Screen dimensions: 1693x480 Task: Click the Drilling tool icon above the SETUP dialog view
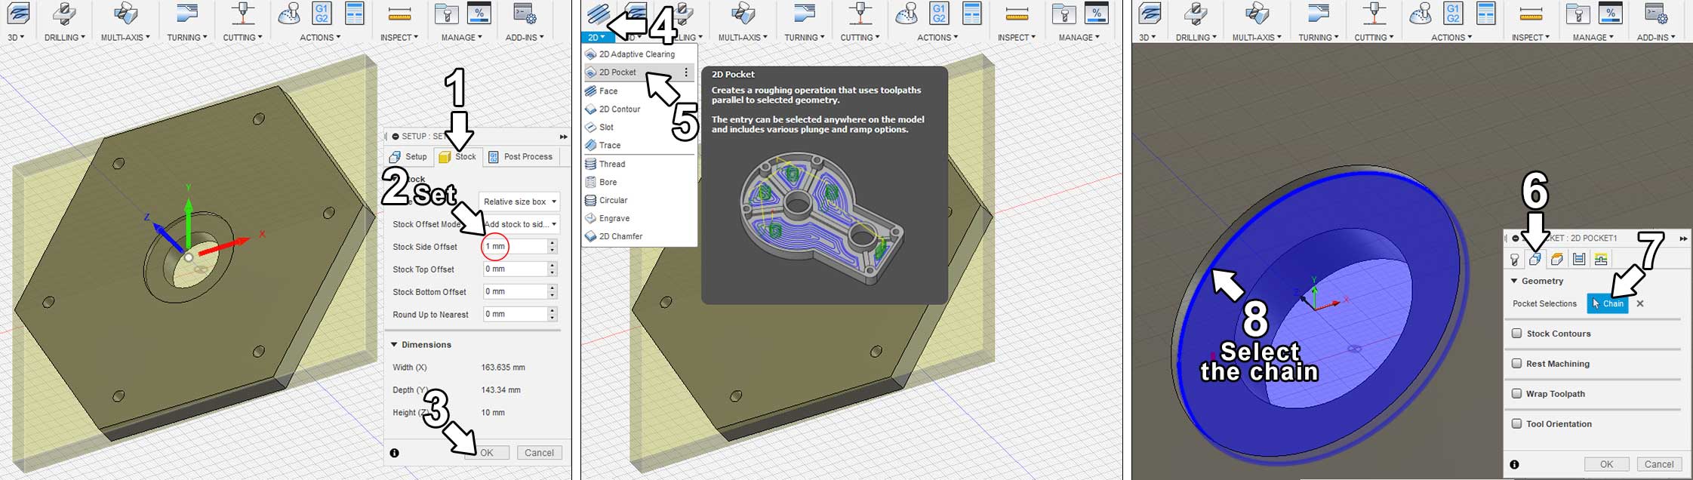[x=64, y=13]
